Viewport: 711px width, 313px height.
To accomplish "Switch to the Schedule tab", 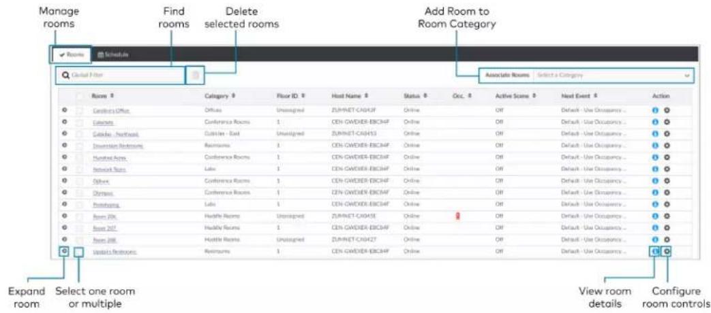I will click(113, 54).
